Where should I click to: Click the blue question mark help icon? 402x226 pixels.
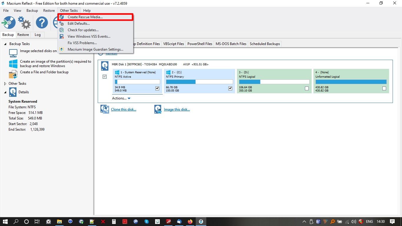pos(42,22)
